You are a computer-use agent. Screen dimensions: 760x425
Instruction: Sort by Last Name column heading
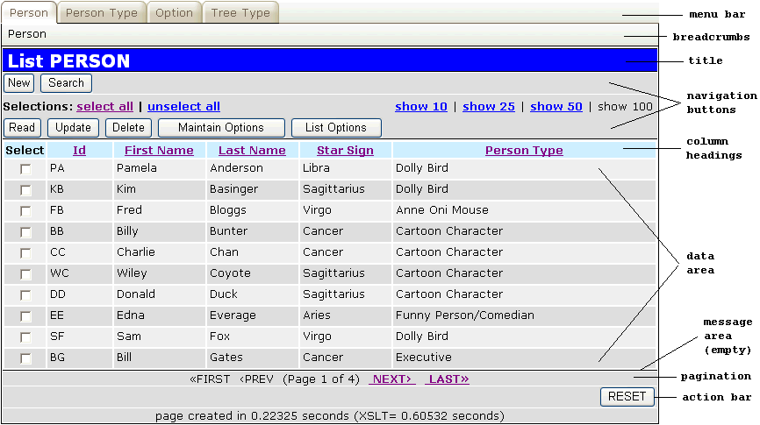tap(252, 151)
